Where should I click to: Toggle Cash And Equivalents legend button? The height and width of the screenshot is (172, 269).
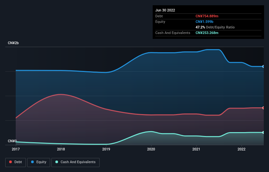[75, 162]
